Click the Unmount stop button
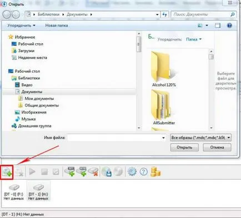Viewport: 241px width, 218px height. [44, 172]
